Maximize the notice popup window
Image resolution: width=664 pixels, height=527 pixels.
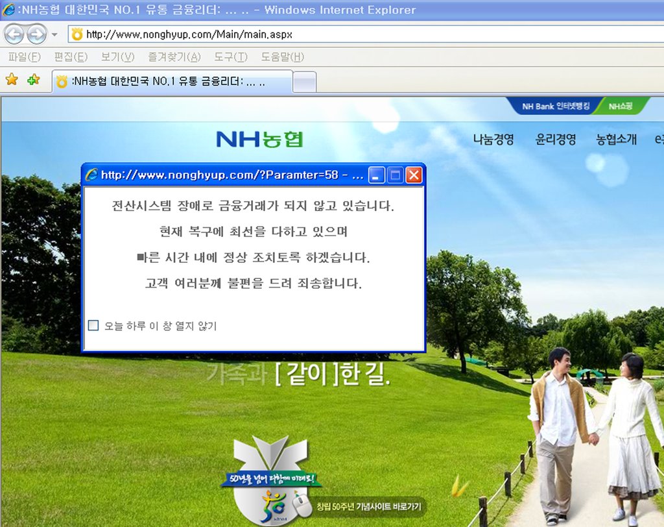[x=396, y=175]
